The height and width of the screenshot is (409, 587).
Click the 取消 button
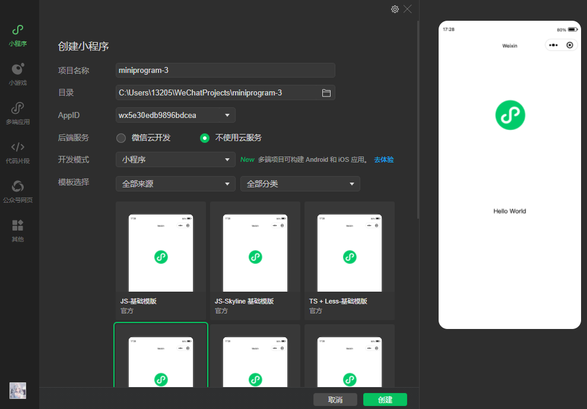(335, 400)
